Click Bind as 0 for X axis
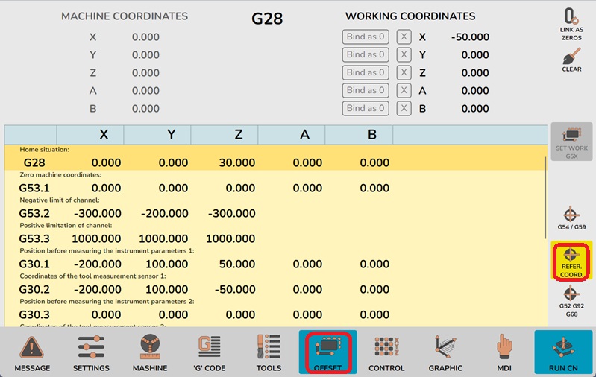 coord(366,37)
